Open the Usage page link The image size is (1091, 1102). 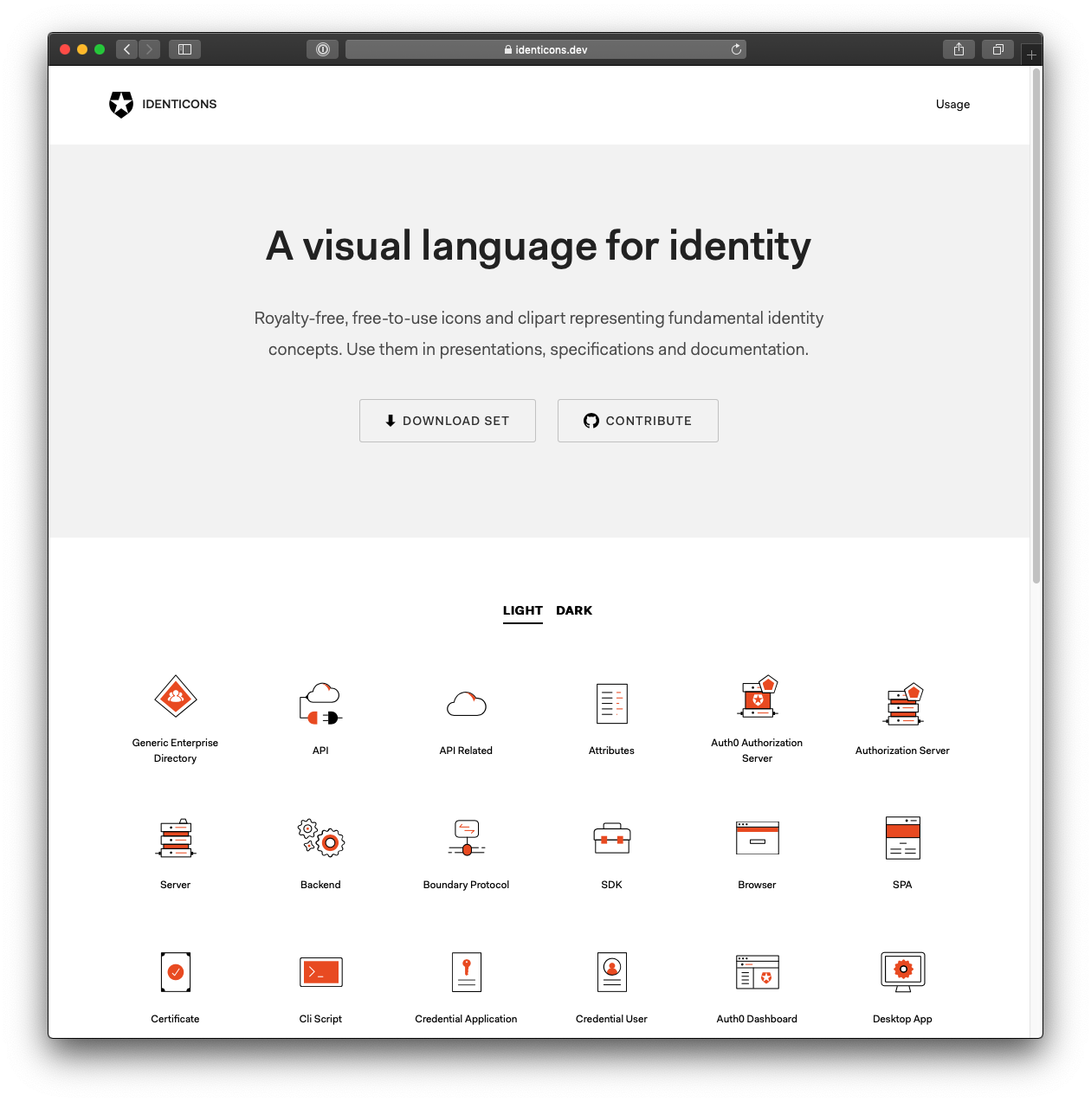952,104
